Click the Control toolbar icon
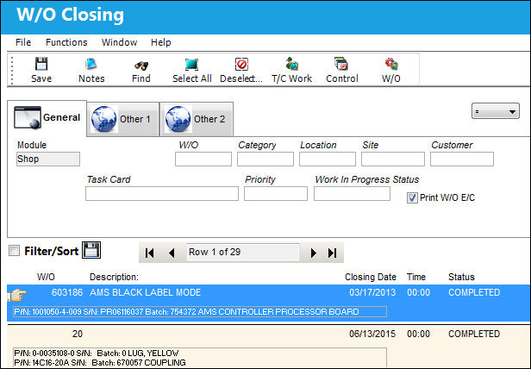The image size is (531, 369). (341, 64)
